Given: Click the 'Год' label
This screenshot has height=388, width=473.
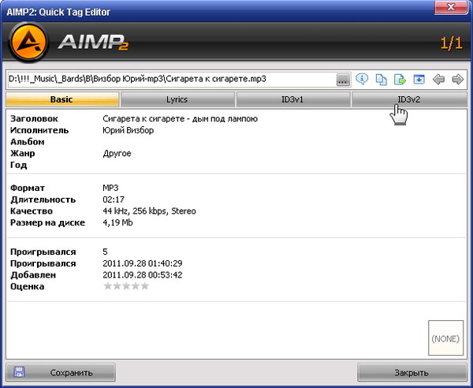Looking at the screenshot, I should coord(19,166).
